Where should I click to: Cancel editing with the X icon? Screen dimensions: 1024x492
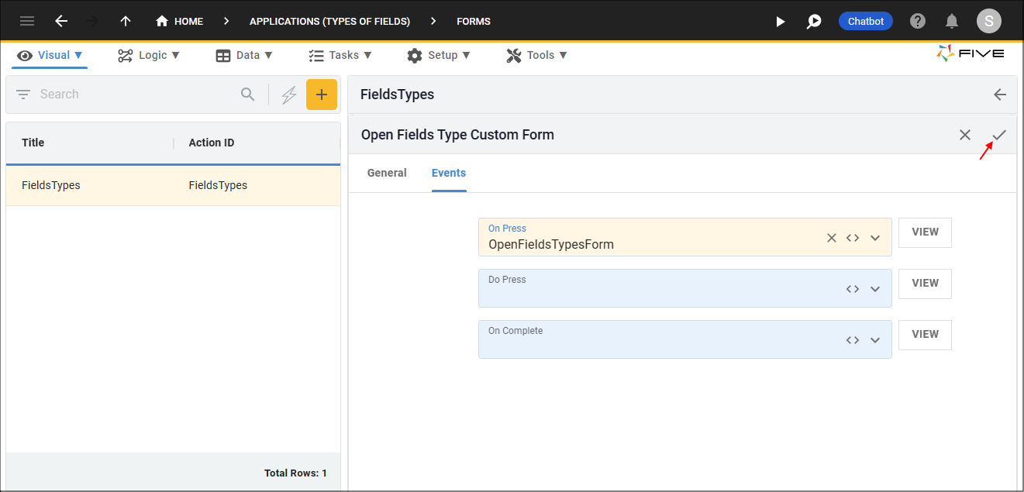click(965, 135)
